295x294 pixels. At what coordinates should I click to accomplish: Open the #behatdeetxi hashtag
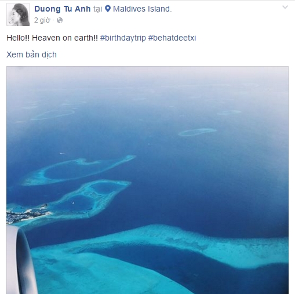(172, 38)
